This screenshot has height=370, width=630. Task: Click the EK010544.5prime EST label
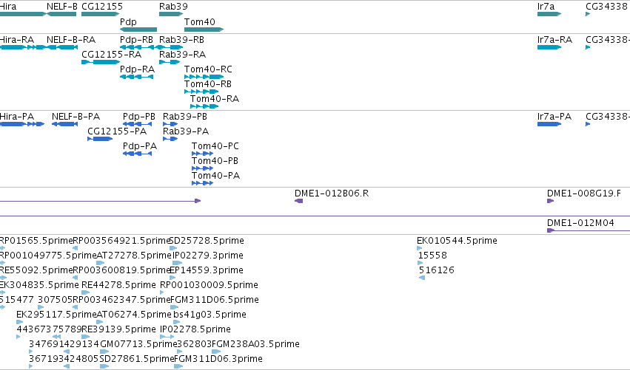click(x=457, y=241)
